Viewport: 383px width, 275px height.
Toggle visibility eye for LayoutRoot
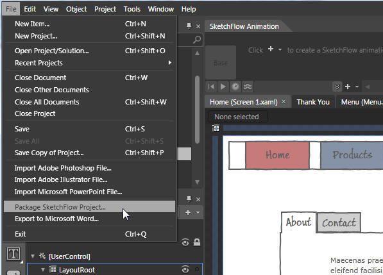tap(185, 269)
